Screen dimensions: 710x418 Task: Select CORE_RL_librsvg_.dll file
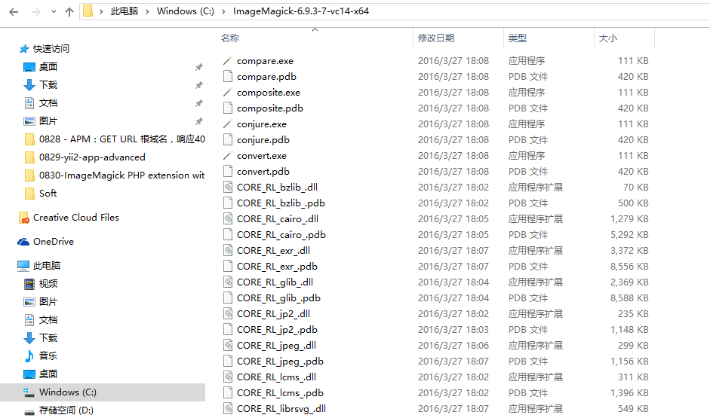pyautogui.click(x=281, y=409)
